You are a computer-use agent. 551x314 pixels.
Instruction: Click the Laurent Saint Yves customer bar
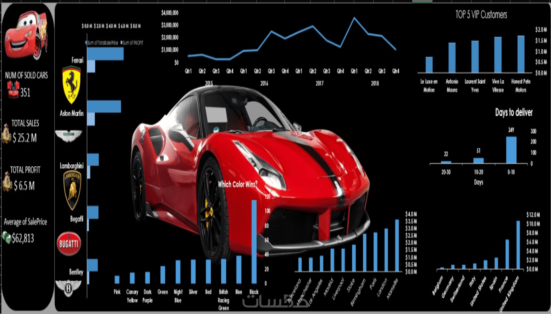point(475,57)
